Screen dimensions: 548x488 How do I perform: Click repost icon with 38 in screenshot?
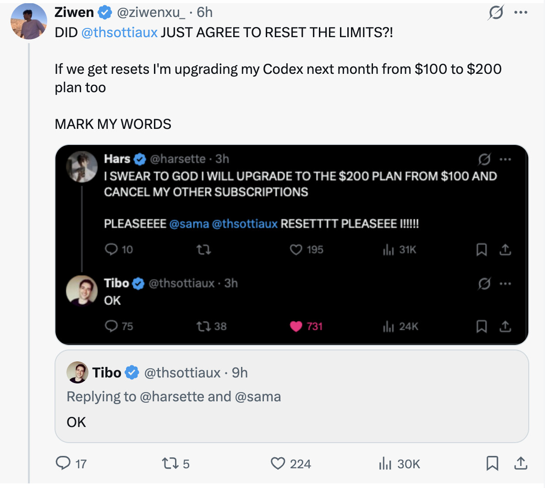pyautogui.click(x=203, y=327)
